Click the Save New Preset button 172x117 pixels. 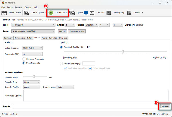point(77,31)
